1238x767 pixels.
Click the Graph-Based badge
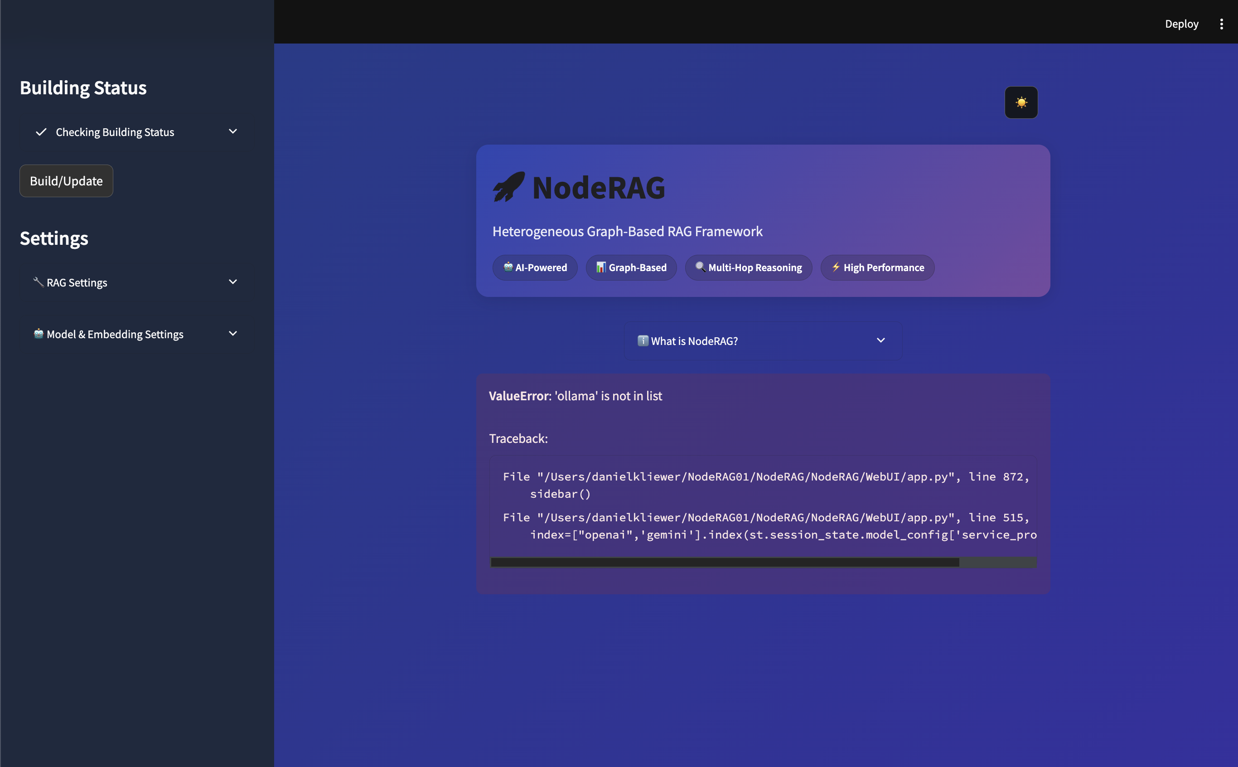pyautogui.click(x=631, y=267)
